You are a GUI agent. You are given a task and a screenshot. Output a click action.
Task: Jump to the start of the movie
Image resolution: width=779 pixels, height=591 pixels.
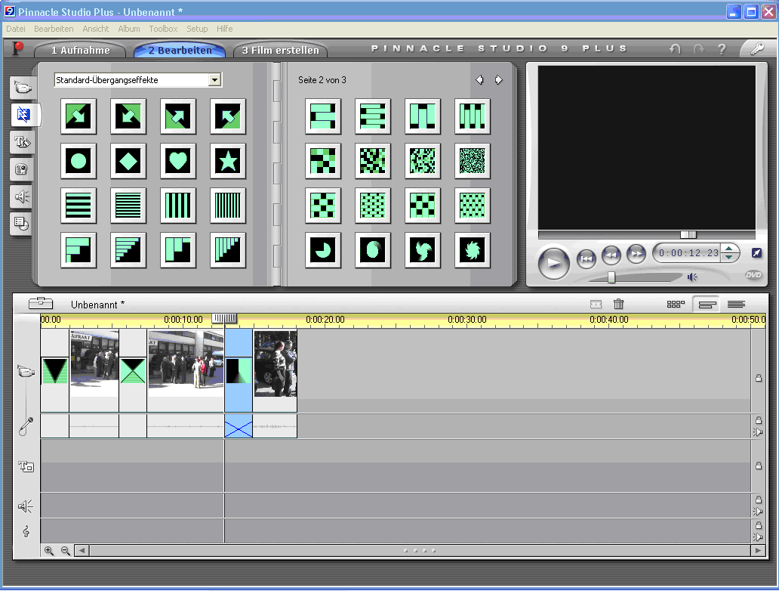point(587,258)
